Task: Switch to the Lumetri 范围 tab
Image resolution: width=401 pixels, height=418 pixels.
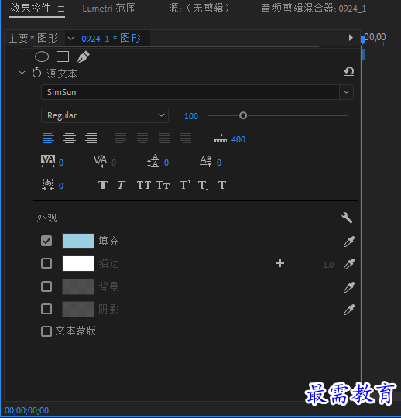Action: tap(109, 9)
